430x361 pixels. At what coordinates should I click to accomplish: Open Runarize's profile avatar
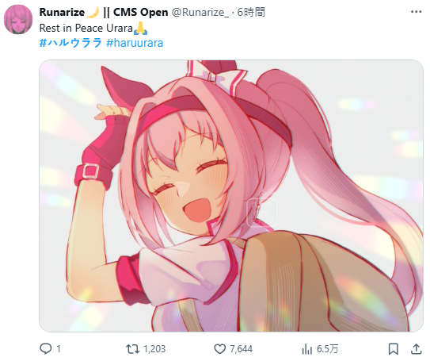point(18,19)
